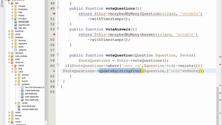Image resolution: width=222 pixels, height=125 pixels.
Task: Click the error badge beside the Question::class line
Action: point(54,14)
